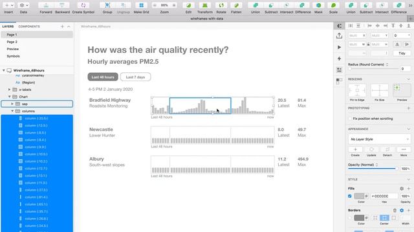Open the border color swatch
414x232 pixels.
coord(359,218)
